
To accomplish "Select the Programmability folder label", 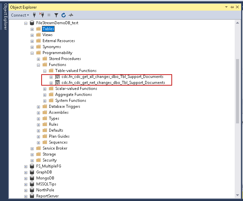I will pyautogui.click(x=57, y=53).
